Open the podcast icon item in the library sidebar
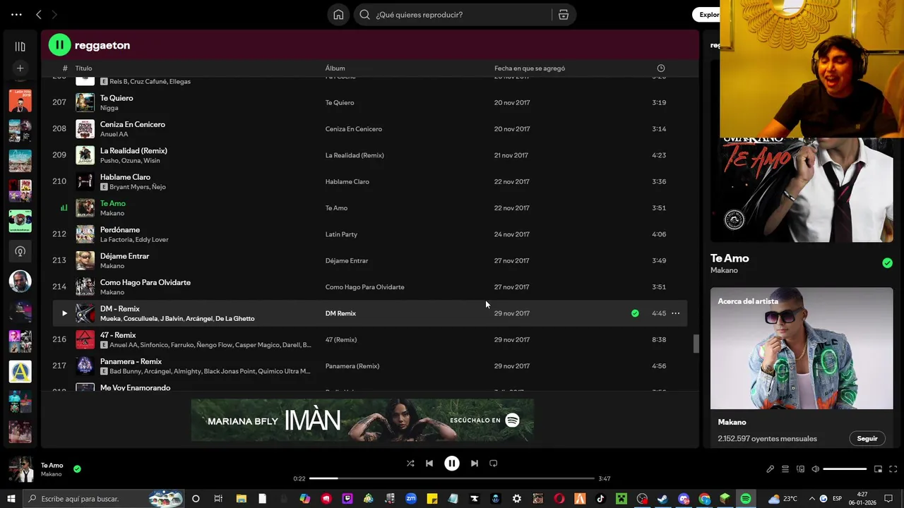 pos(20,251)
